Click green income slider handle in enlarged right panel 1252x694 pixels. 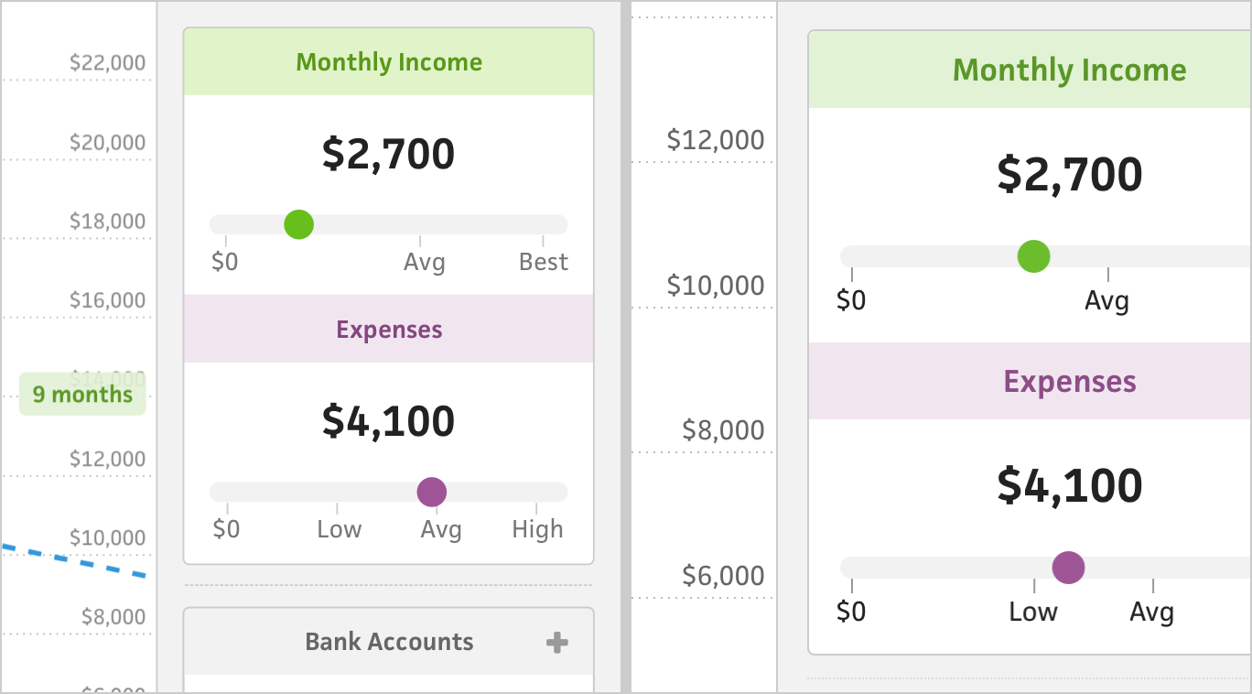click(1033, 256)
